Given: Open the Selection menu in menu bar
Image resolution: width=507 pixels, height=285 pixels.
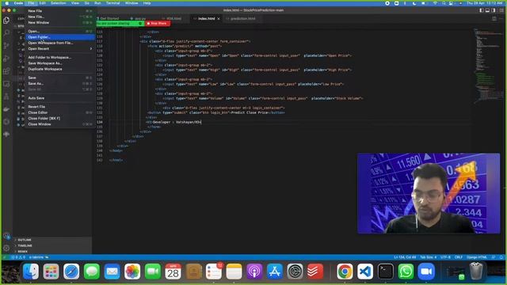Looking at the screenshot, I should click(59, 3).
